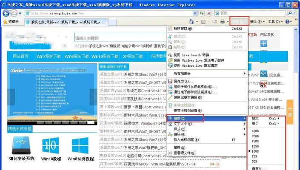
Task: Expand 编码(G) submenu
Action: click(x=207, y=134)
